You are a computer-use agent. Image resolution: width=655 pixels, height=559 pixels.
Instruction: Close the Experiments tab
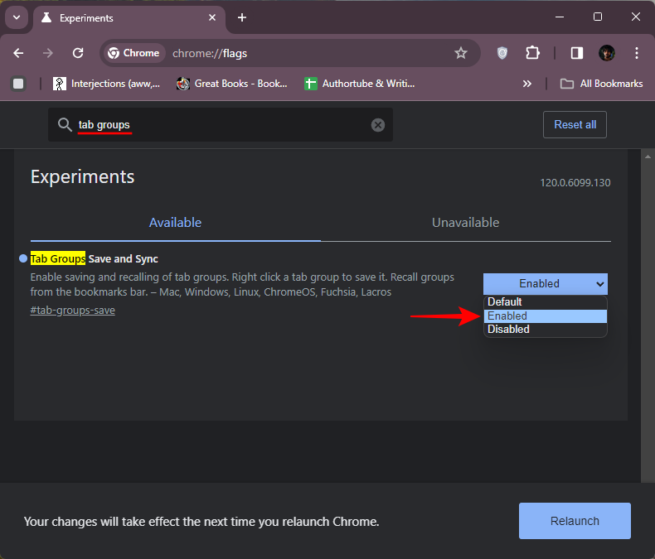click(x=212, y=17)
